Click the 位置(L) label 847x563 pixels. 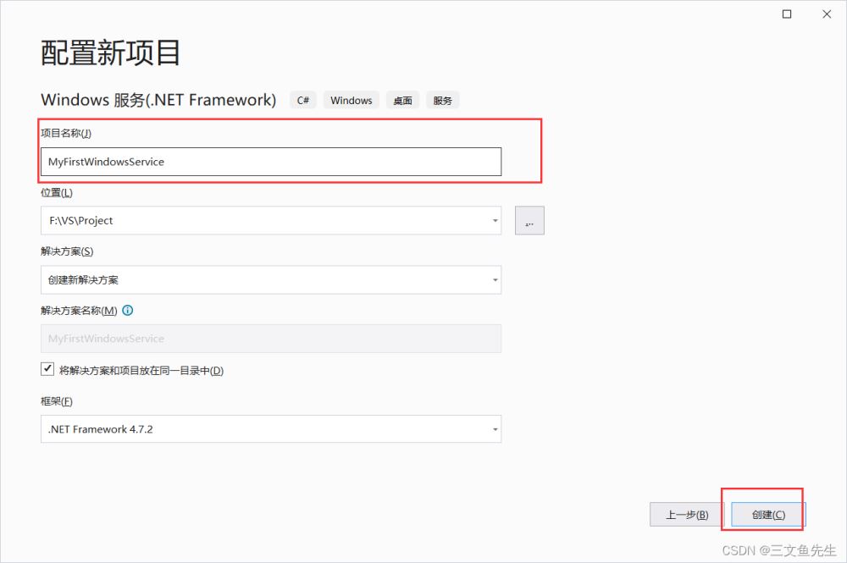point(57,193)
